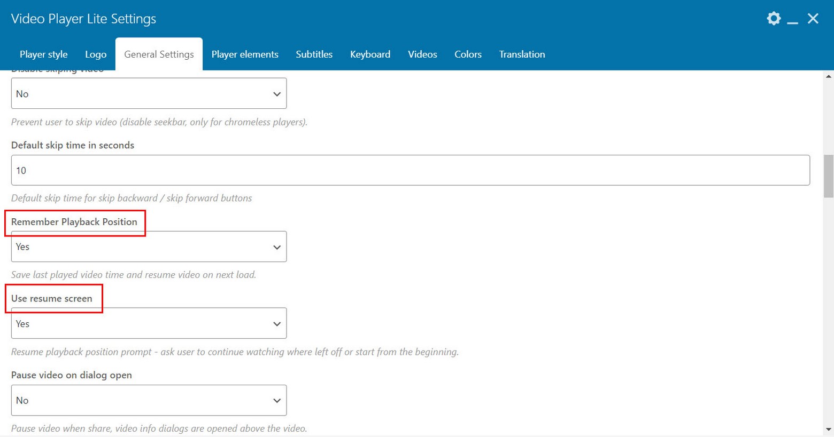Switch to the Keyboard tab

tap(370, 54)
